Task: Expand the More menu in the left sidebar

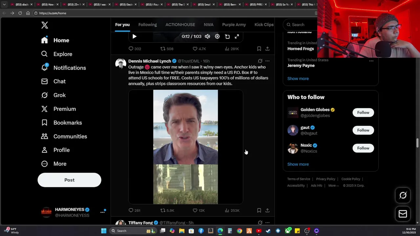Action: pyautogui.click(x=54, y=164)
